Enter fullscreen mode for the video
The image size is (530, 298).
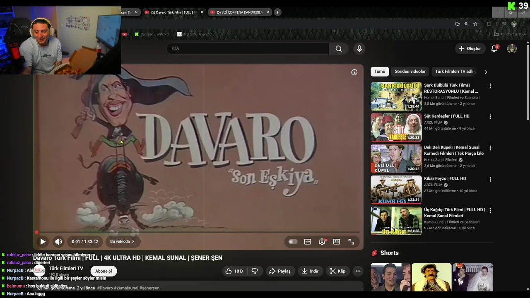(351, 242)
